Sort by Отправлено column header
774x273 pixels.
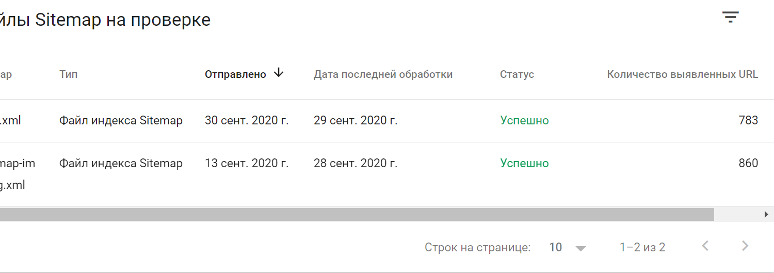tap(235, 74)
